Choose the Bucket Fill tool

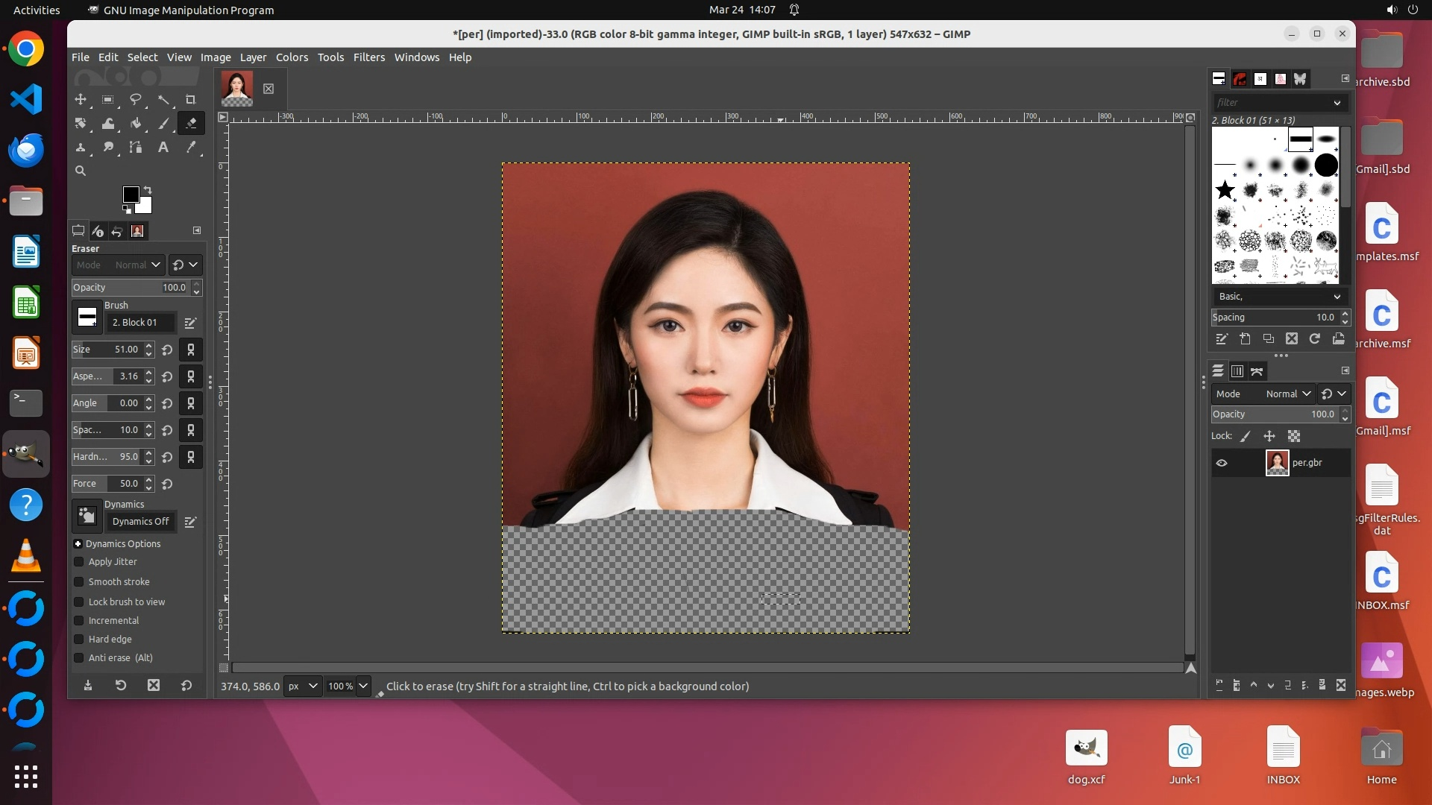136,124
